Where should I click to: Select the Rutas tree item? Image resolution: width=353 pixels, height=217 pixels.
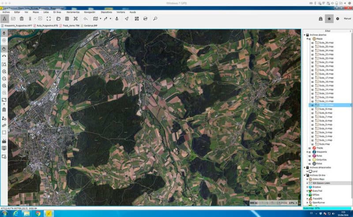click(x=319, y=156)
